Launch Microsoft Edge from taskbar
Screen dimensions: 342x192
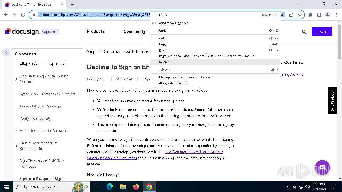tap(110, 187)
